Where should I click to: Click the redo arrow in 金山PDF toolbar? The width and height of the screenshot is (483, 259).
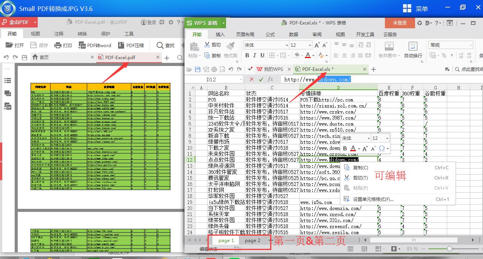point(15,58)
